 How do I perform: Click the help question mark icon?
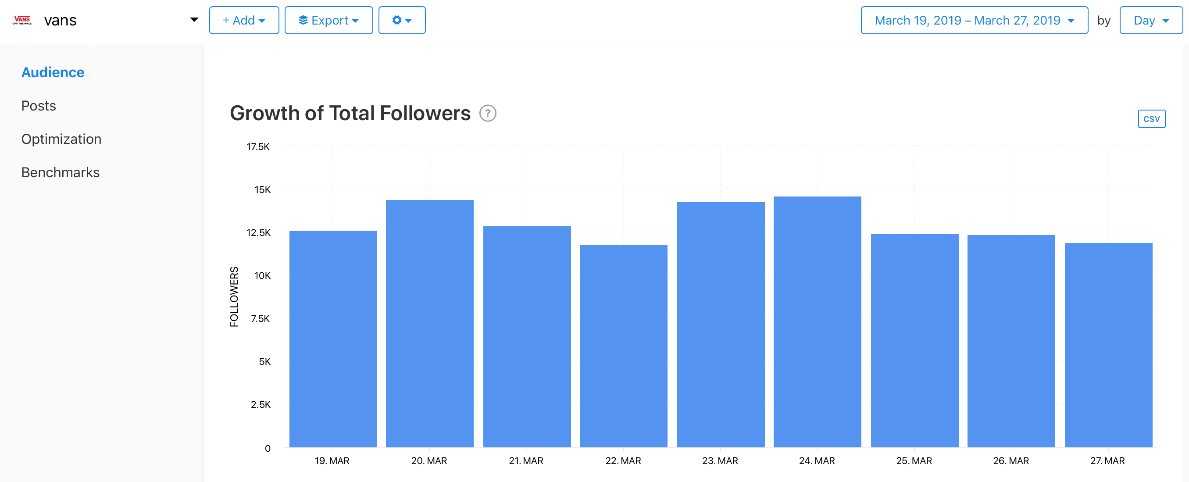pyautogui.click(x=487, y=113)
